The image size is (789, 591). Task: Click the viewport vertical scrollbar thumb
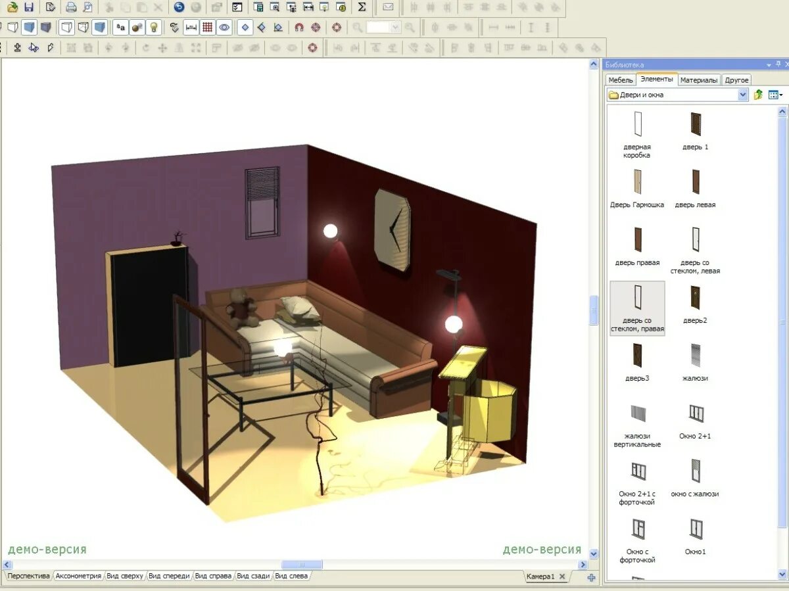[x=594, y=310]
